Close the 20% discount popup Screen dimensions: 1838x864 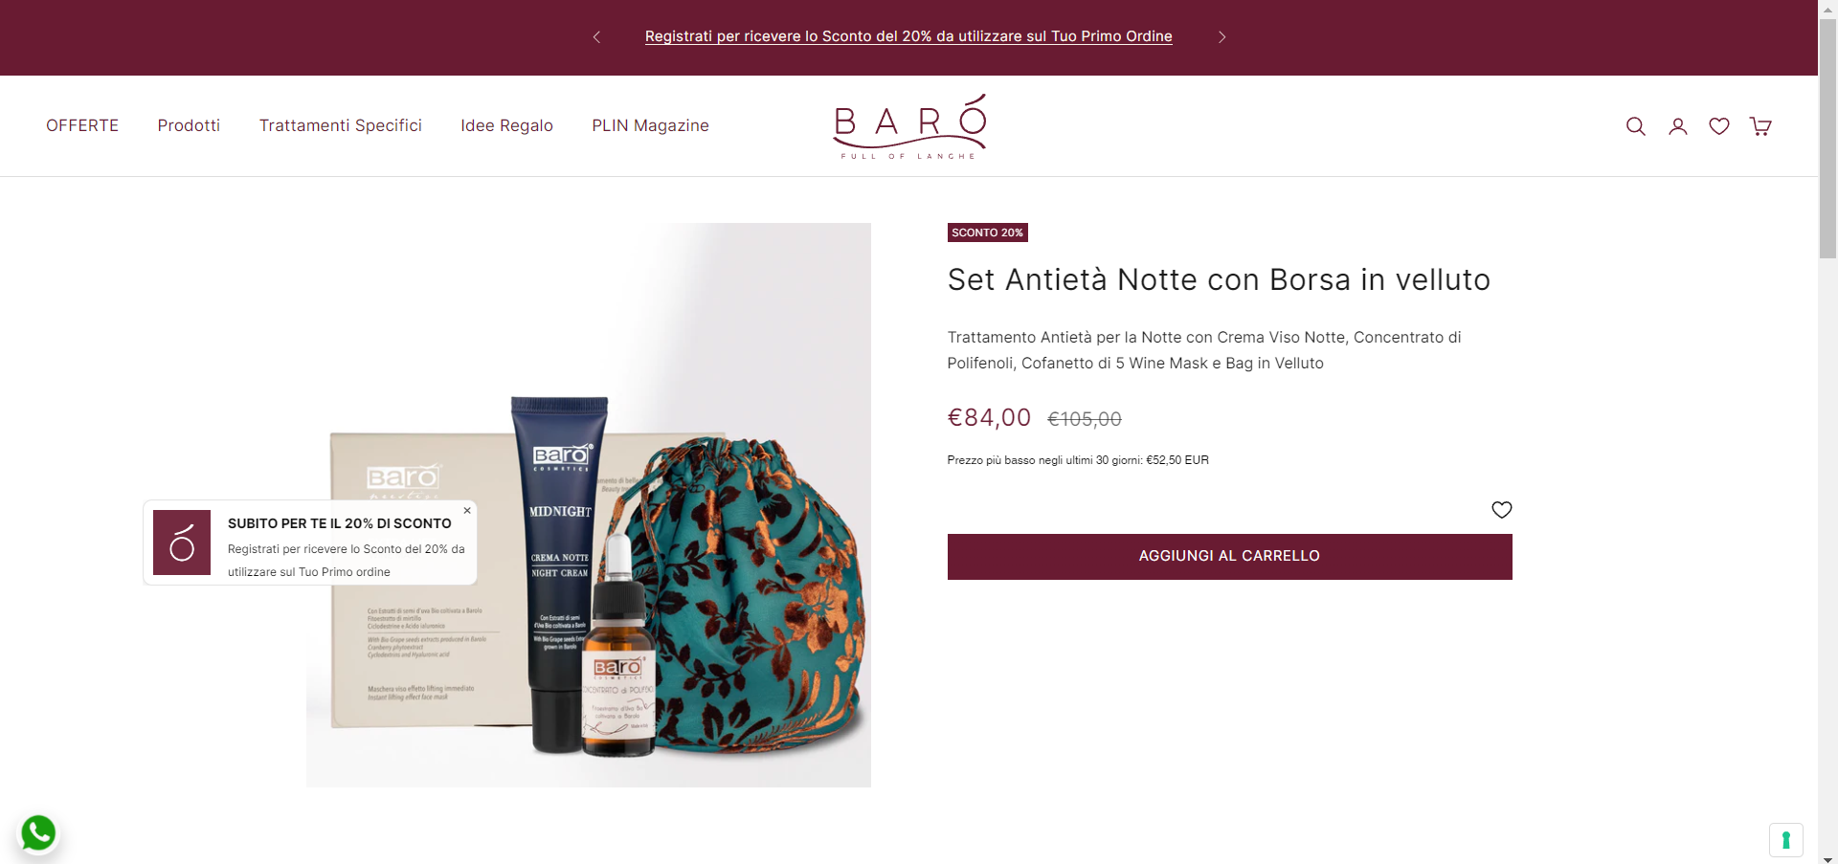467,511
